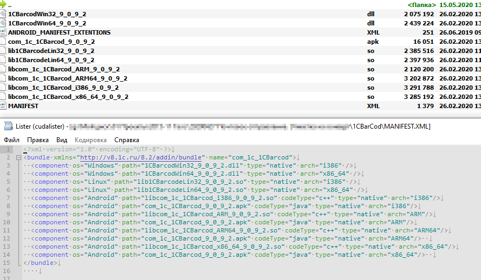
Task: Click the size value 16 051
Action: [424, 42]
